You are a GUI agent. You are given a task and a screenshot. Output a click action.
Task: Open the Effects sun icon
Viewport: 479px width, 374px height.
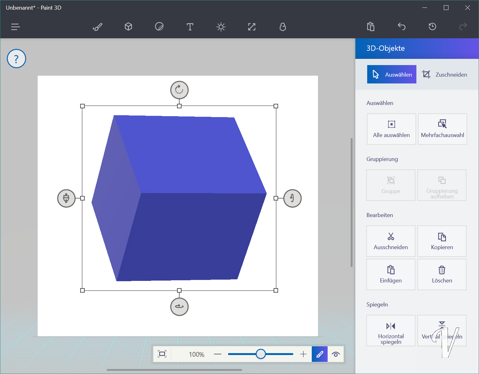(x=221, y=27)
